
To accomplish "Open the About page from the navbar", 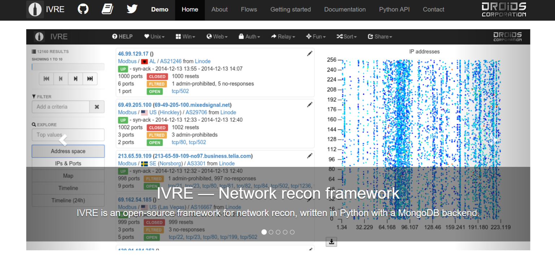I will (219, 9).
